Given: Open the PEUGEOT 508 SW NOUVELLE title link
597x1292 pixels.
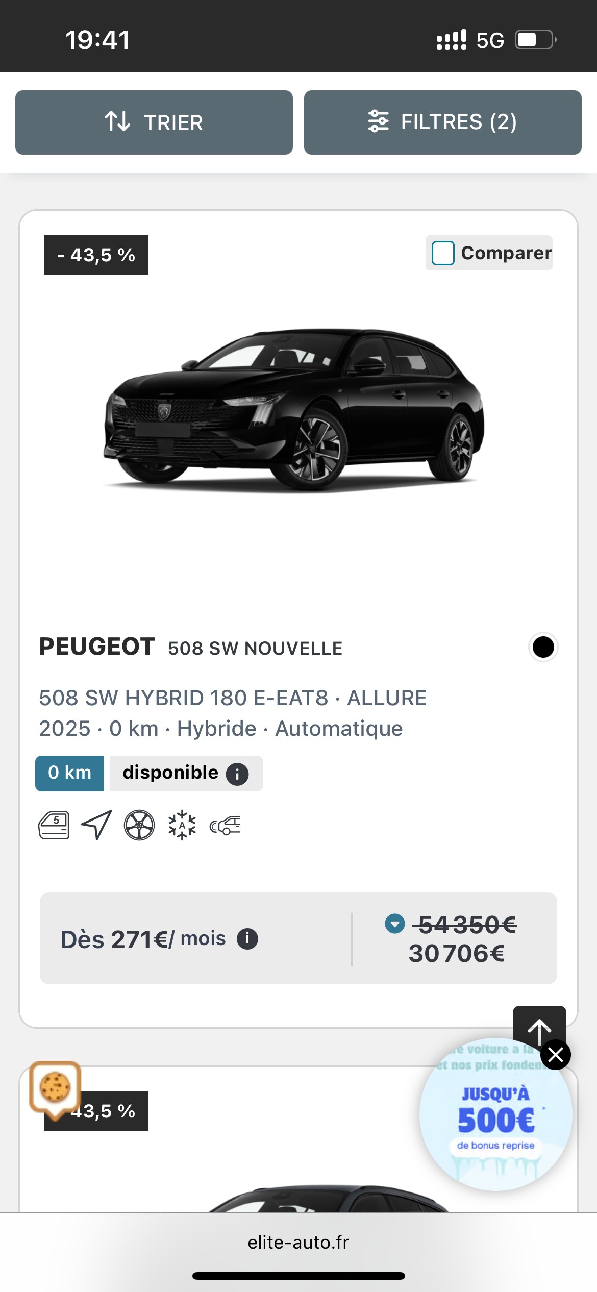Looking at the screenshot, I should point(191,648).
